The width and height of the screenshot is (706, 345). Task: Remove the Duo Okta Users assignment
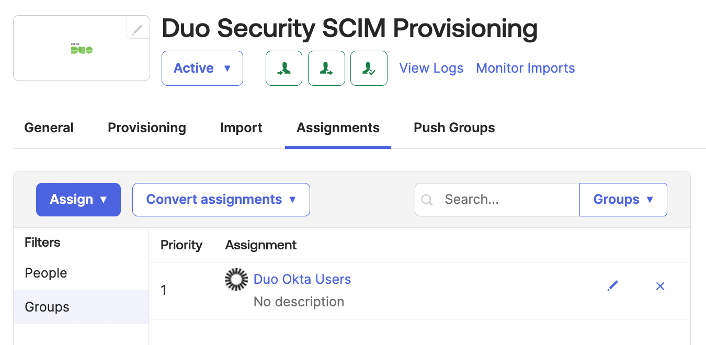660,286
